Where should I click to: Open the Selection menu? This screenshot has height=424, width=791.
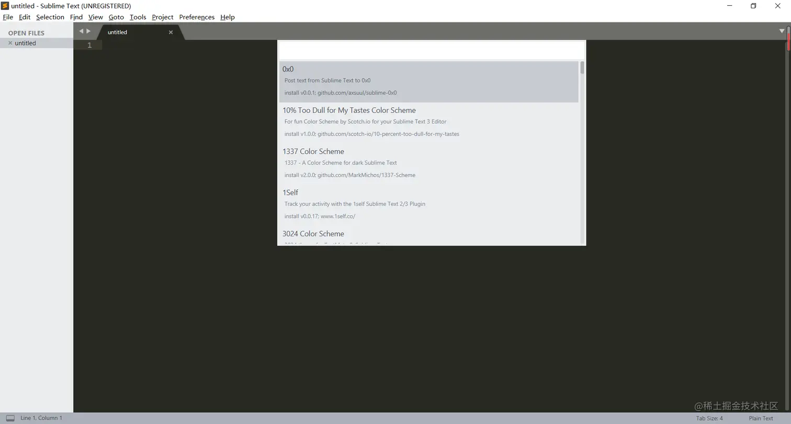point(50,17)
